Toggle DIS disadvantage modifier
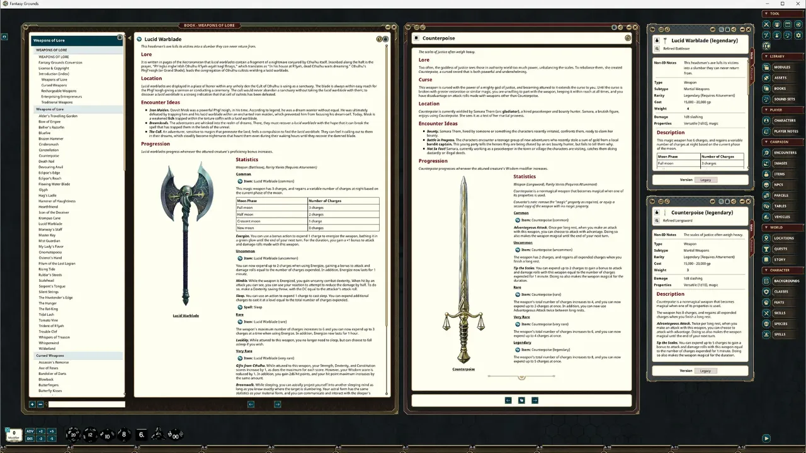The width and height of the screenshot is (806, 453). pos(30,439)
